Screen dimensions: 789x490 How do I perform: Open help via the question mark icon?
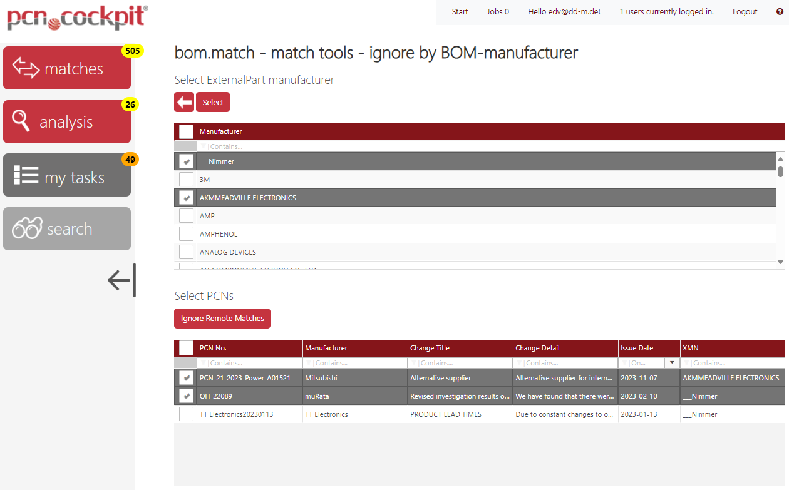[780, 11]
